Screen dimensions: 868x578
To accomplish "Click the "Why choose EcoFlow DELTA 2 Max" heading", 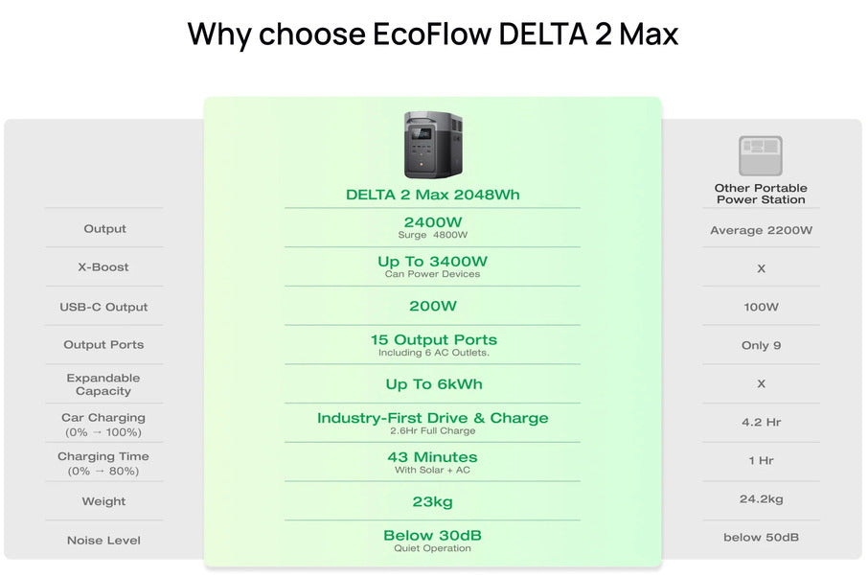I will (x=433, y=35).
